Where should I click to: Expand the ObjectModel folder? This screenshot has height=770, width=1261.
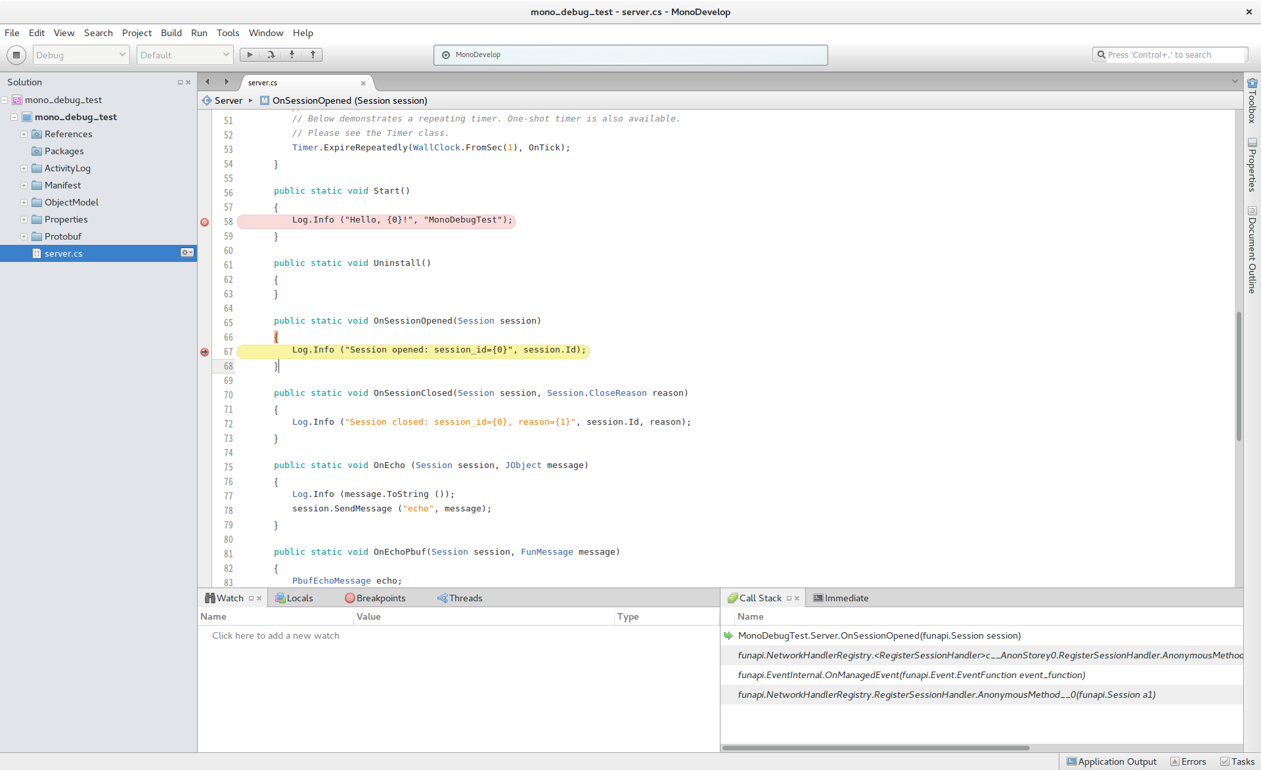click(24, 202)
